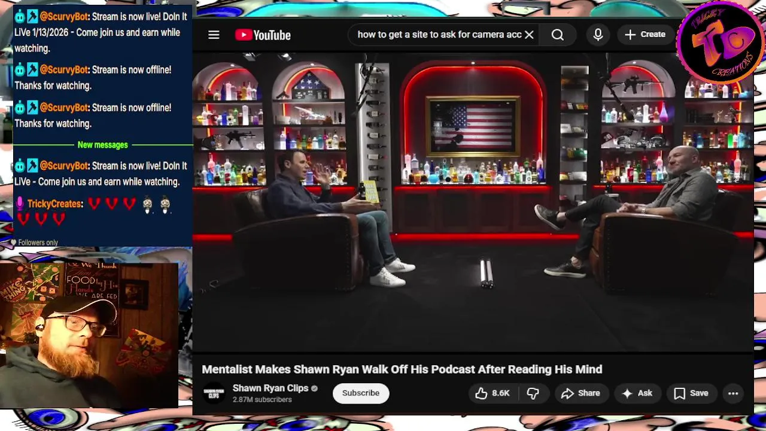The image size is (766, 431).
Task: Subscribe to Shawn Ryan Clips
Action: [361, 393]
